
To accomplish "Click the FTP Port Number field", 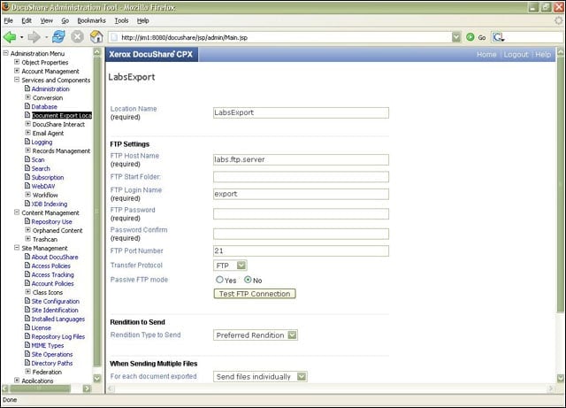I will 301,250.
